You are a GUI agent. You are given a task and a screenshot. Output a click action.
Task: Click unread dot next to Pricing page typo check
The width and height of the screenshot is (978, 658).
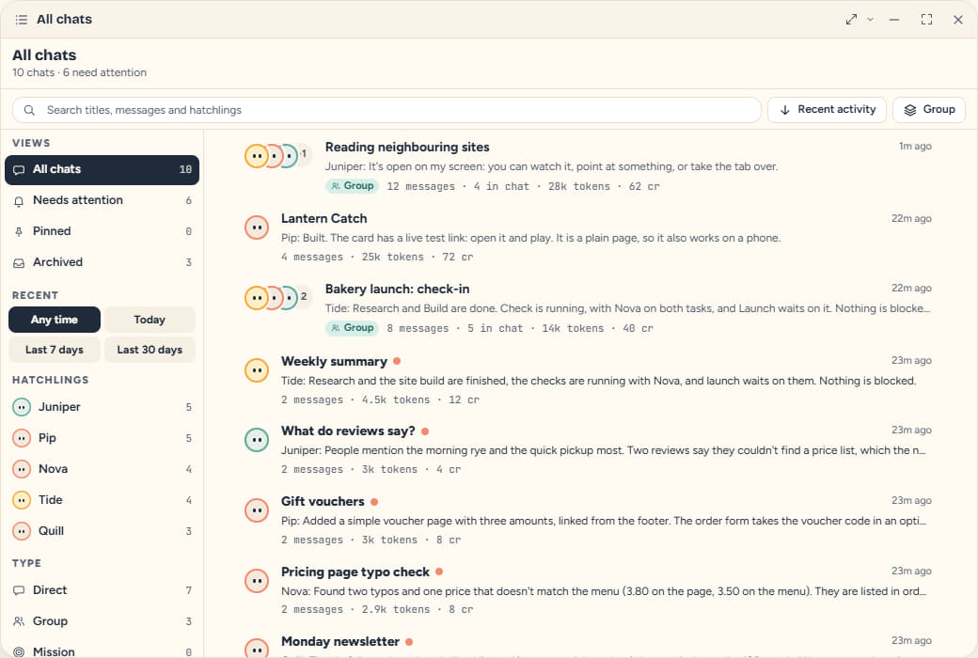tap(439, 572)
